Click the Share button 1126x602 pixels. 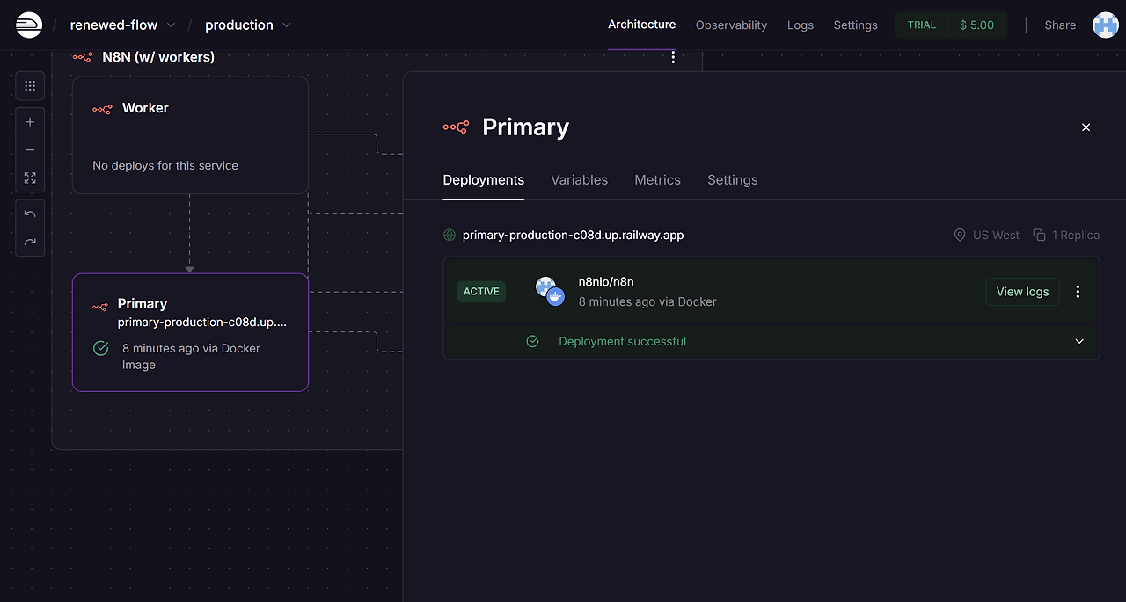tap(1060, 25)
